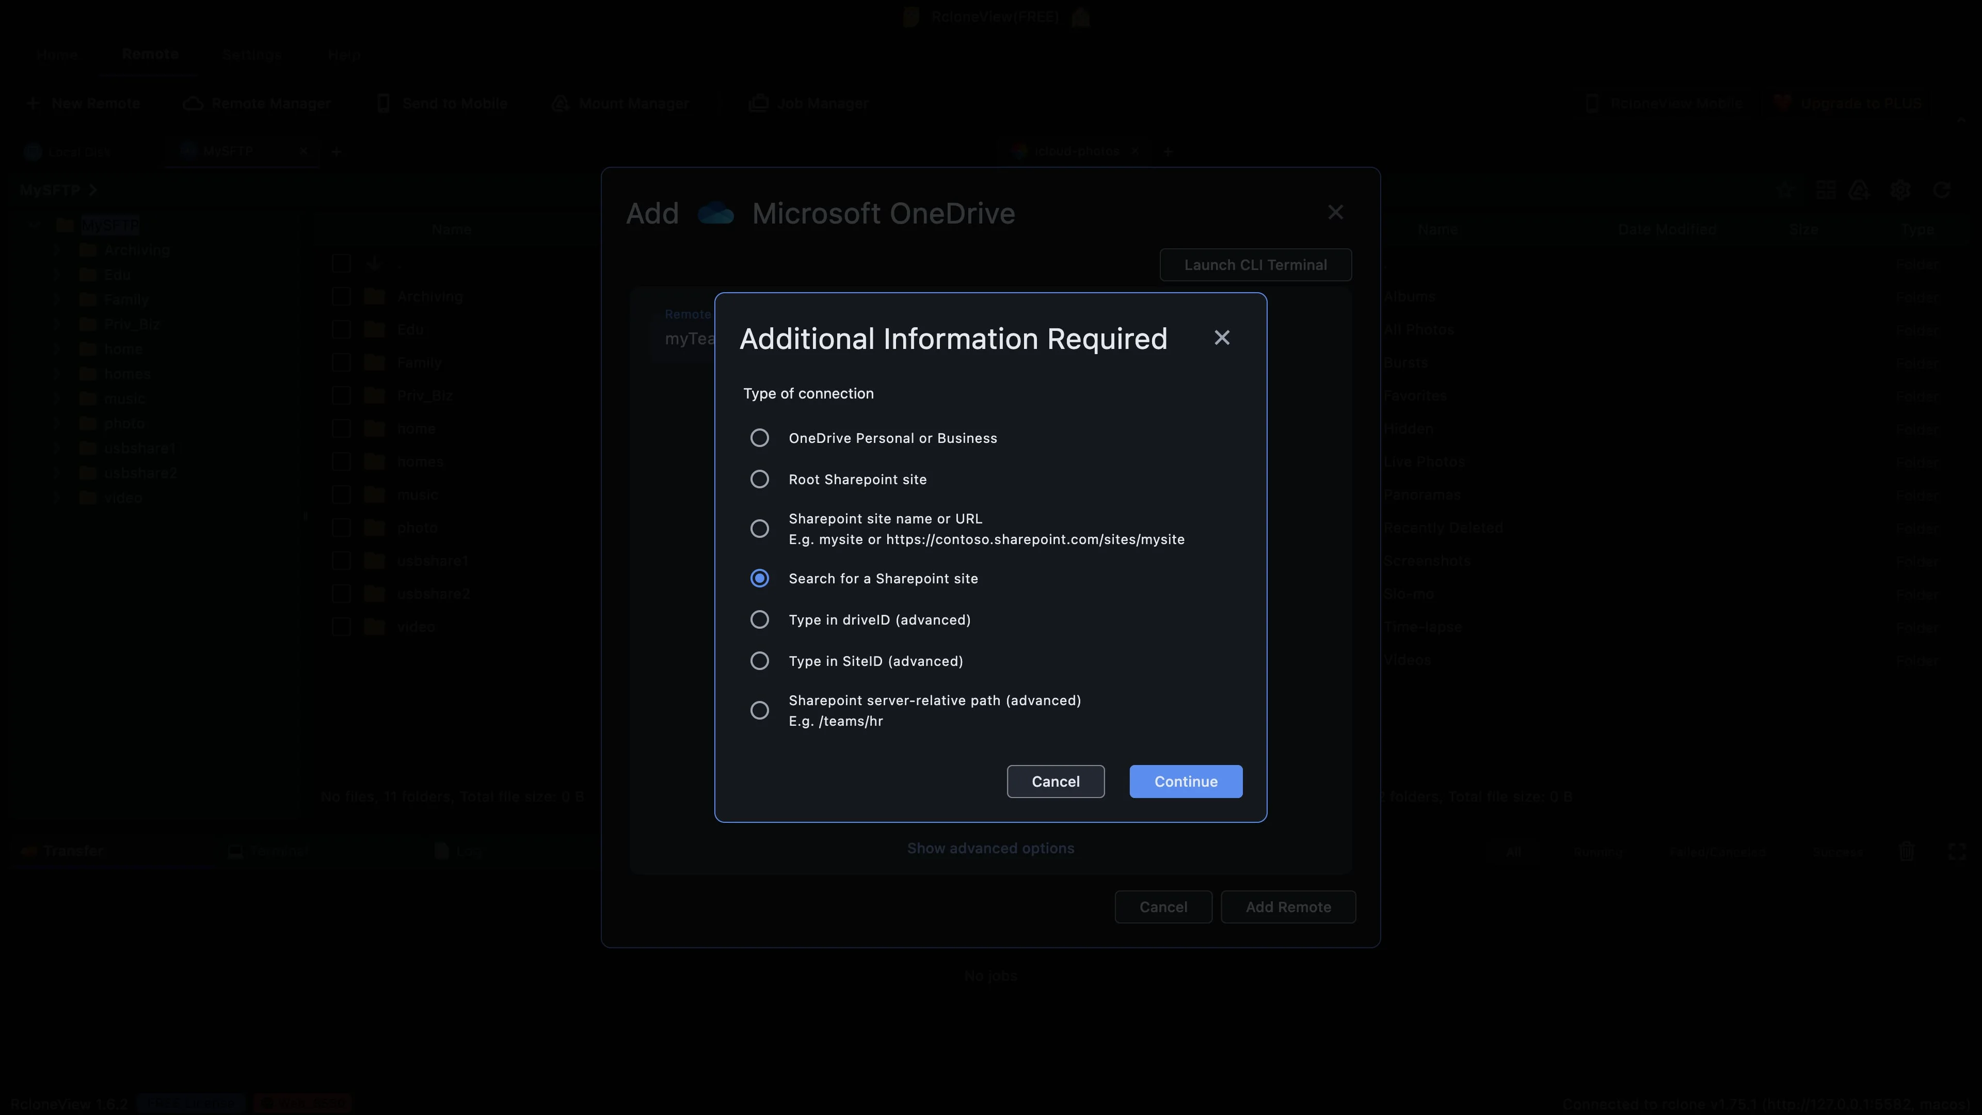Open Mount Manager toolbar icon
1982x1115 pixels.
pos(560,103)
